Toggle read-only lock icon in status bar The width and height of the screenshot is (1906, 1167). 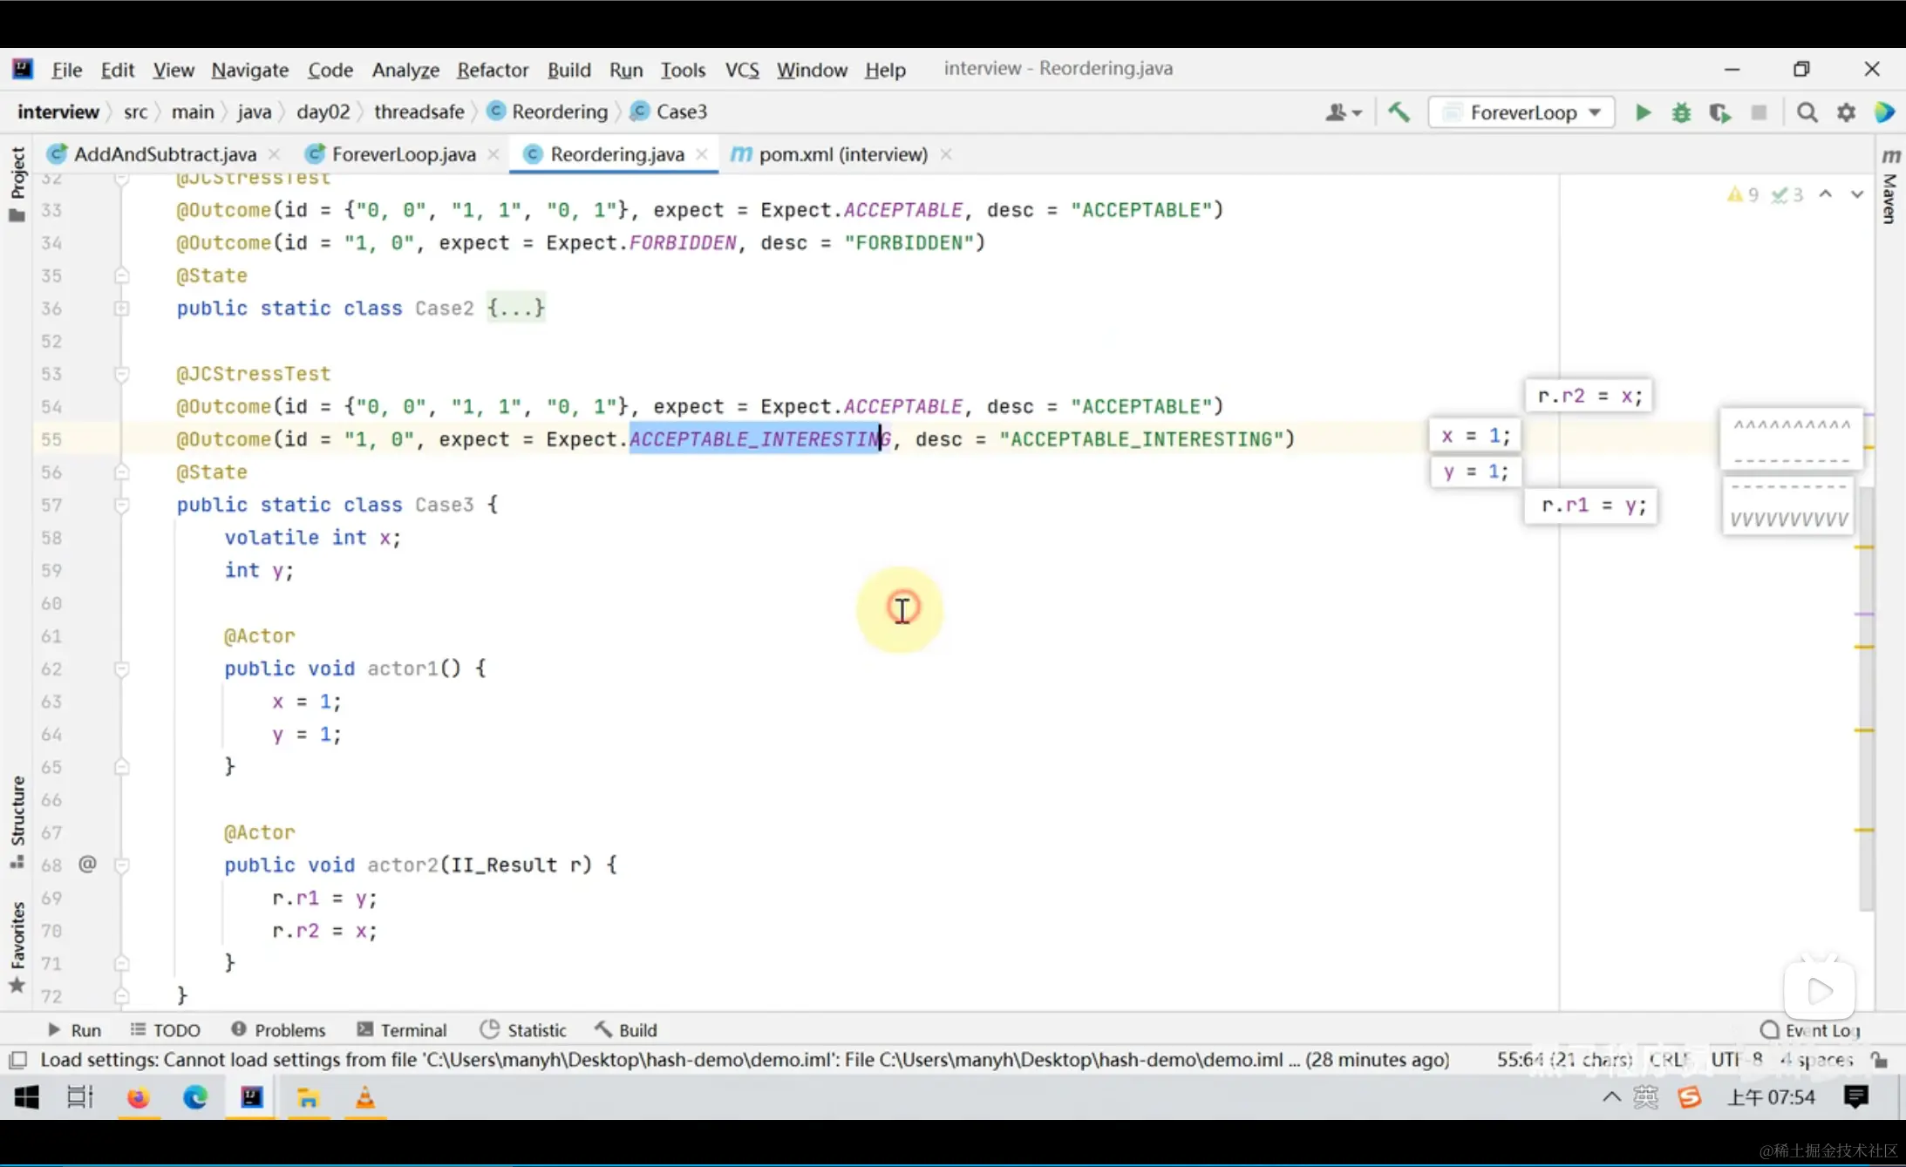pyautogui.click(x=1880, y=1060)
